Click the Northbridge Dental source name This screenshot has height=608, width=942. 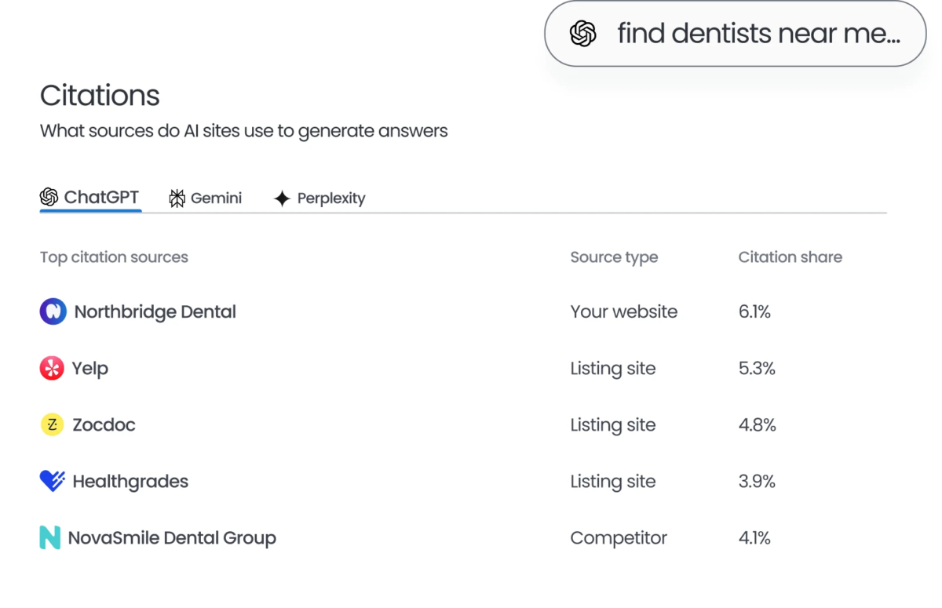pos(155,311)
